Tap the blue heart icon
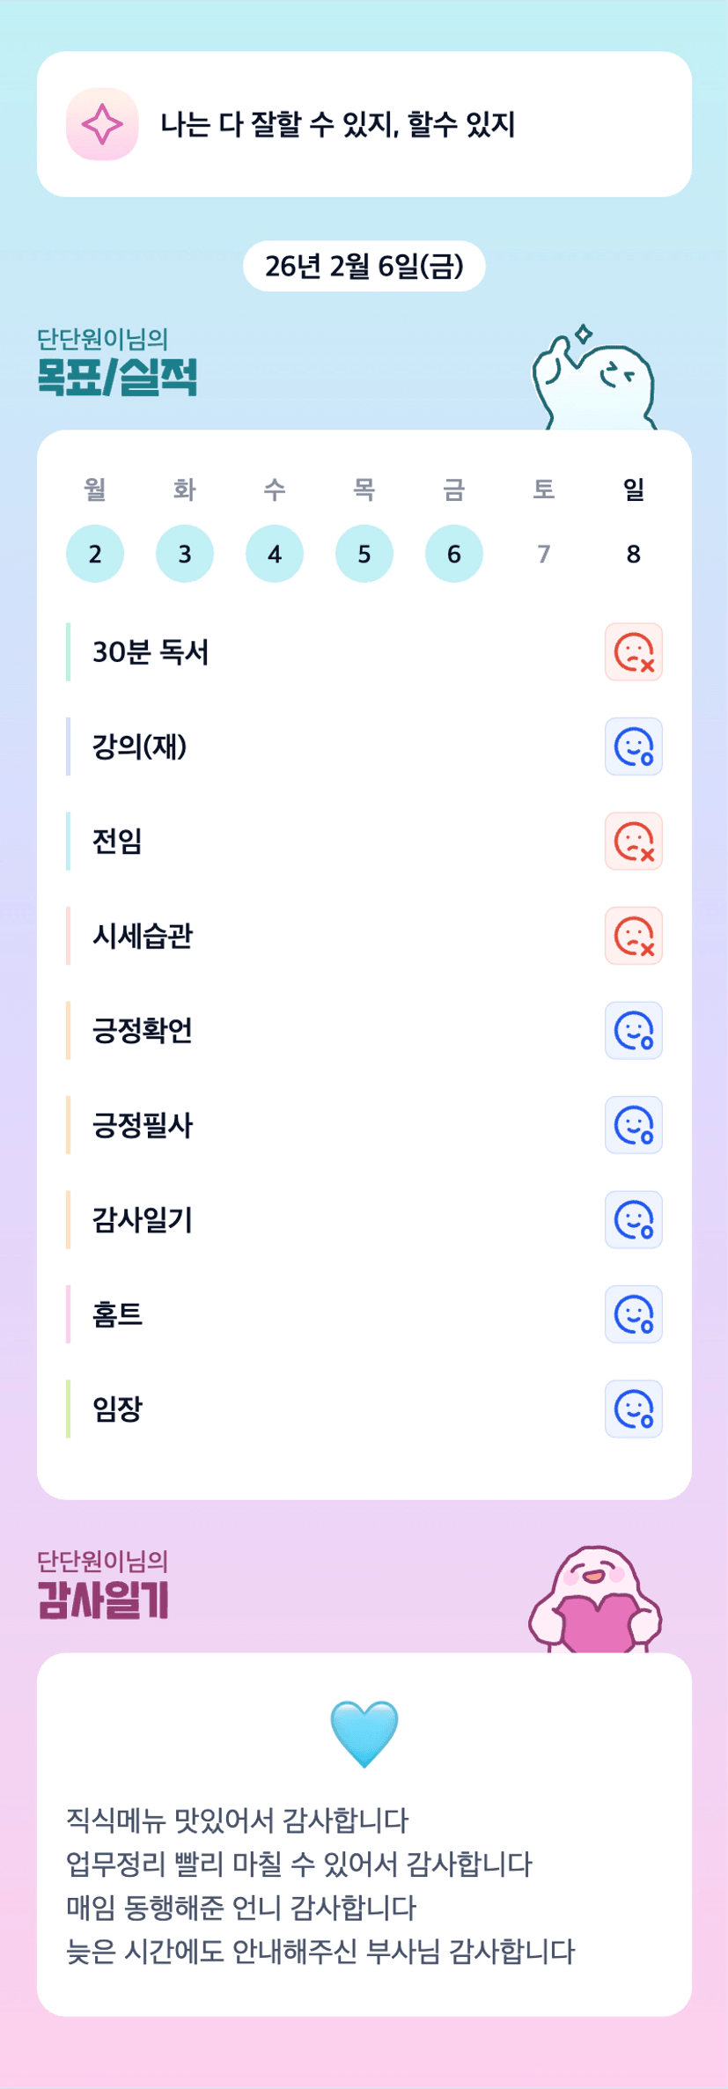Screen dimensions: 728x2089 coord(364,1732)
